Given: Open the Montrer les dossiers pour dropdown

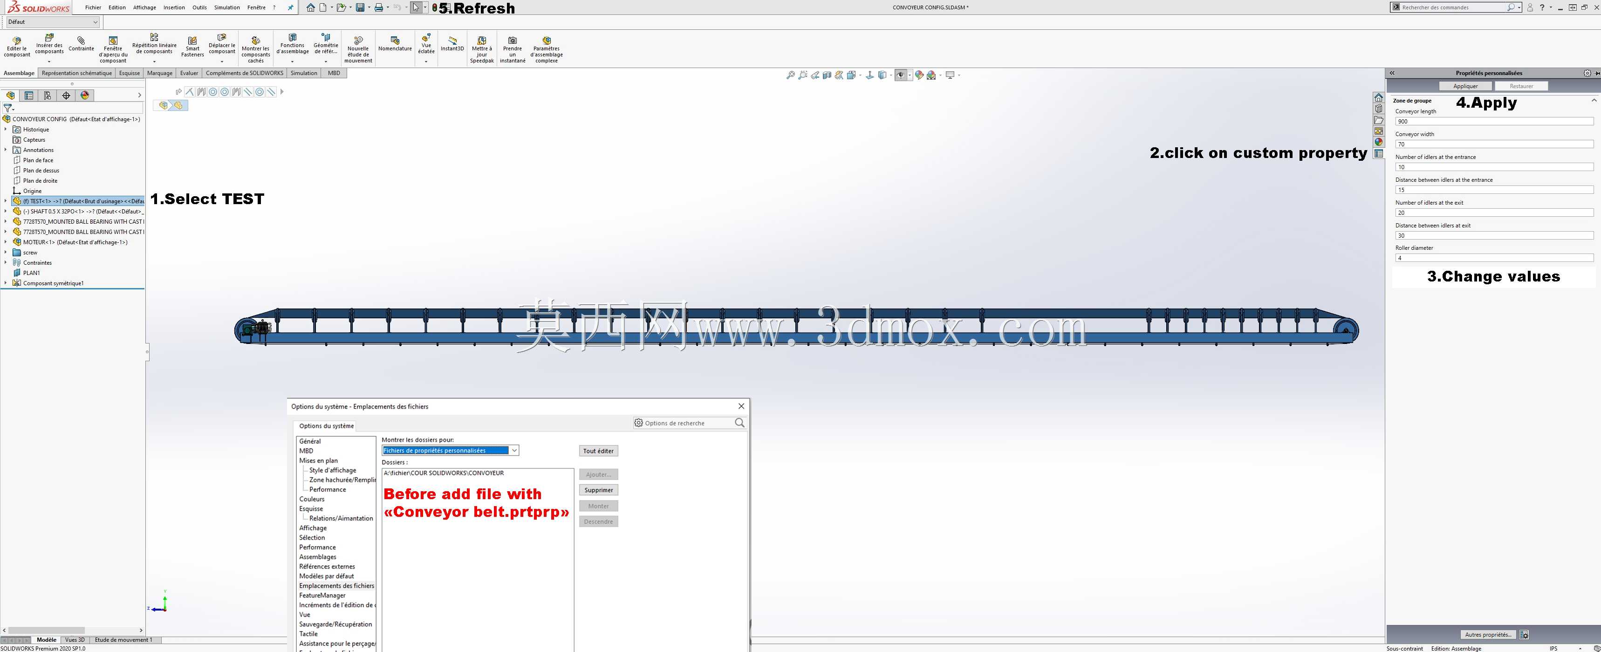Looking at the screenshot, I should [x=451, y=451].
